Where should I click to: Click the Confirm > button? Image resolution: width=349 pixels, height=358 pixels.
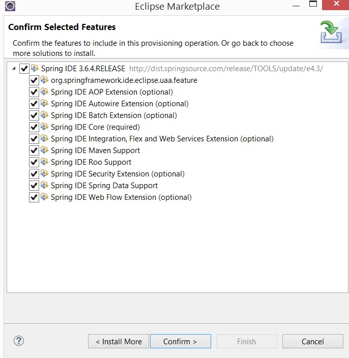pos(181,341)
